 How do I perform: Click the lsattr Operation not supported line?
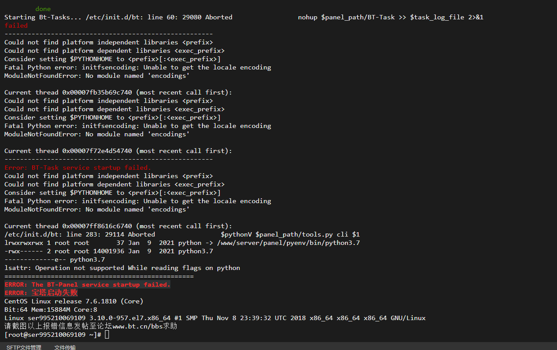pyautogui.click(x=122, y=268)
